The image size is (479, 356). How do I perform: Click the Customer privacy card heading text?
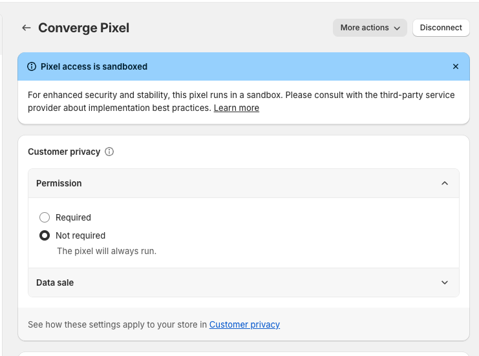[x=64, y=152]
